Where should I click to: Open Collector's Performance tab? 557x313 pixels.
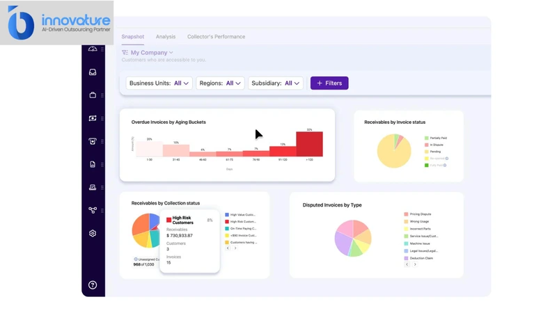(216, 37)
